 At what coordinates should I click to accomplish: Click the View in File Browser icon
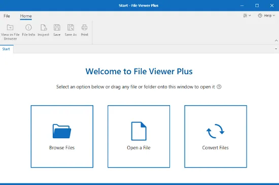click(x=10, y=27)
